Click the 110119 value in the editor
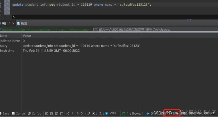Screen dimensions: 218x117 click(x=86, y=5)
